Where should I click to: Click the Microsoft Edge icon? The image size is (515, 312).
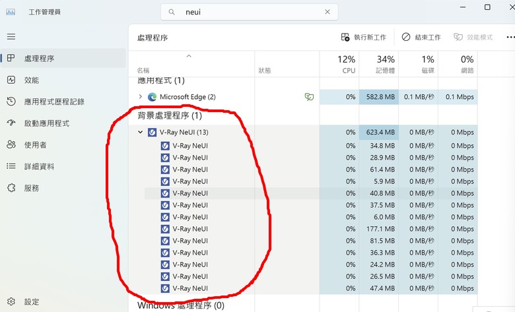point(152,97)
